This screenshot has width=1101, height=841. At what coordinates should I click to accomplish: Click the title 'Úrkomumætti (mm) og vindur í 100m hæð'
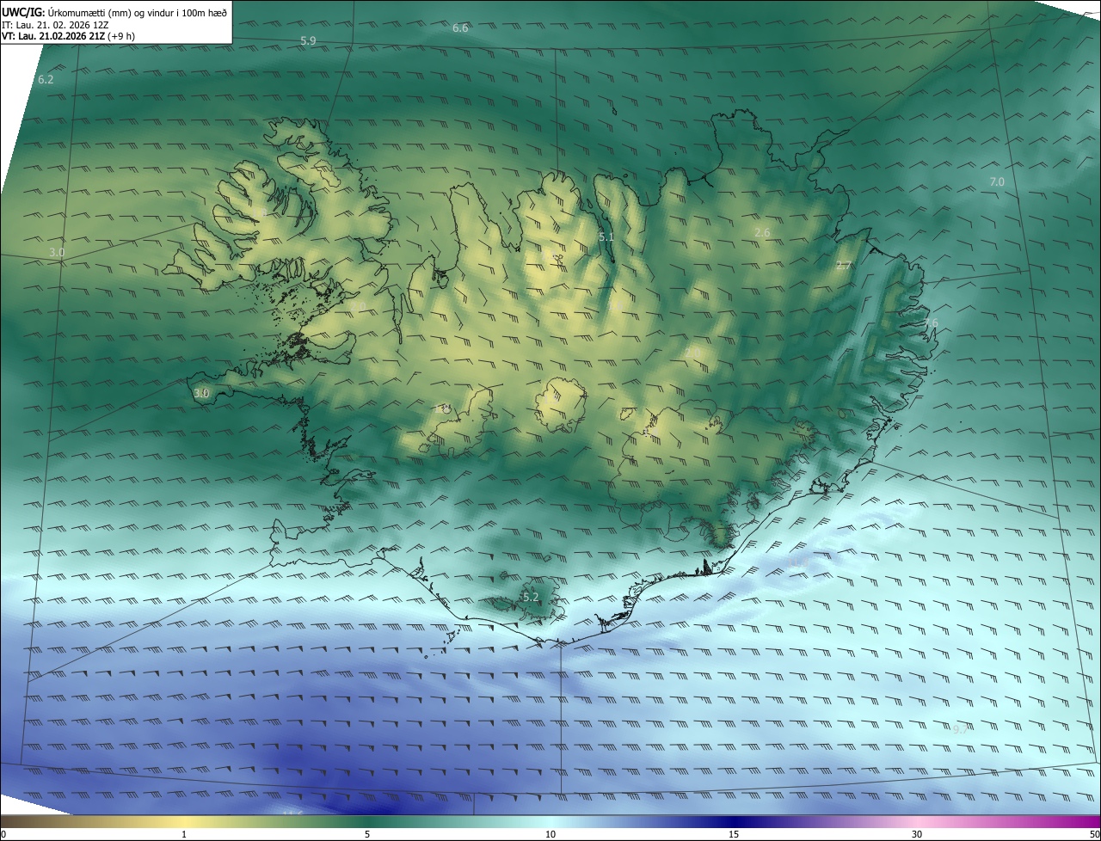(137, 12)
